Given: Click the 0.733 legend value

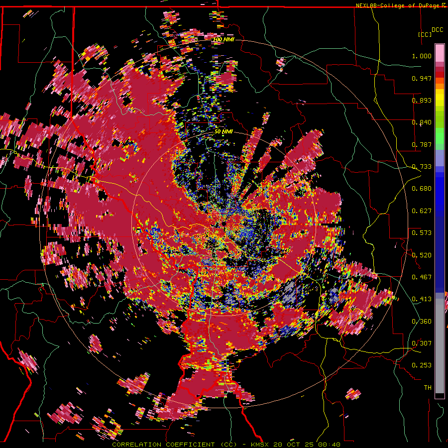Looking at the screenshot, I should point(422,167).
